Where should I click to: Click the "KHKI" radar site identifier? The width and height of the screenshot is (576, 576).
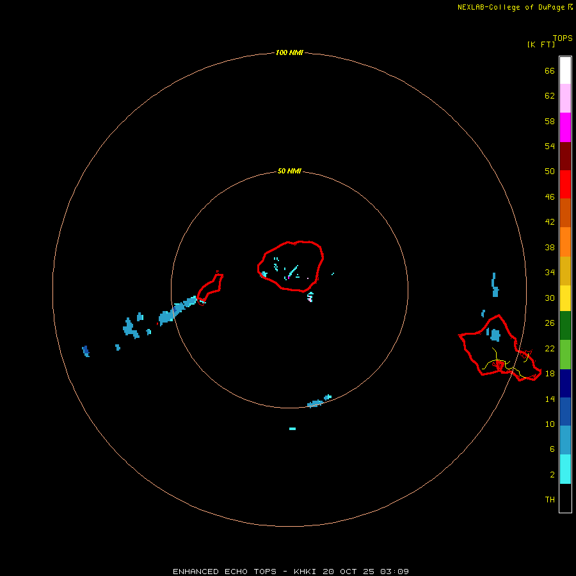pyautogui.click(x=305, y=572)
